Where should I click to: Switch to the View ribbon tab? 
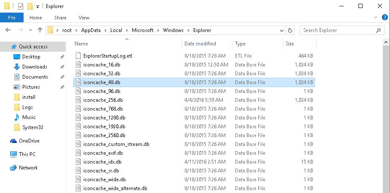[x=84, y=18]
